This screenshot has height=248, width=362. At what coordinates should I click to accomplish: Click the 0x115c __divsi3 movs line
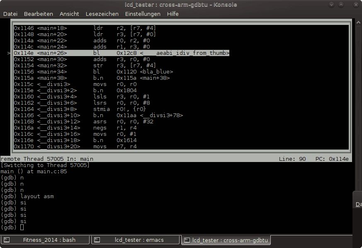click(75, 84)
